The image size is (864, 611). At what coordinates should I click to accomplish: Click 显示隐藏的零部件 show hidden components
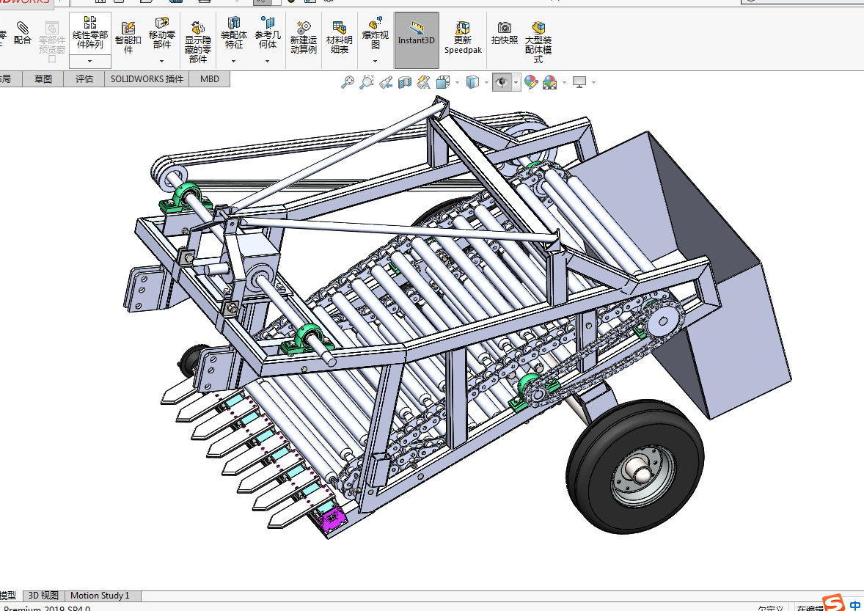coord(198,41)
